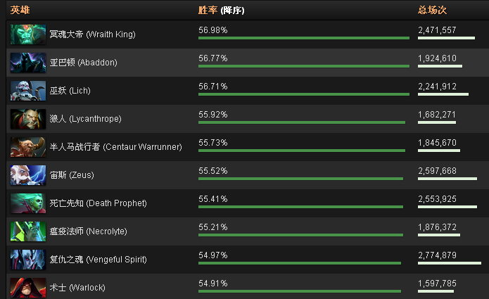Sort by the 英雄 (hero) column header
The height and width of the screenshot is (299, 489).
[x=20, y=11]
